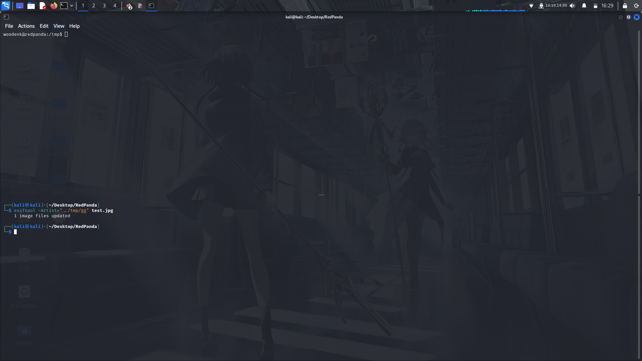Switch to workspace 2
642x361 pixels.
point(94,6)
